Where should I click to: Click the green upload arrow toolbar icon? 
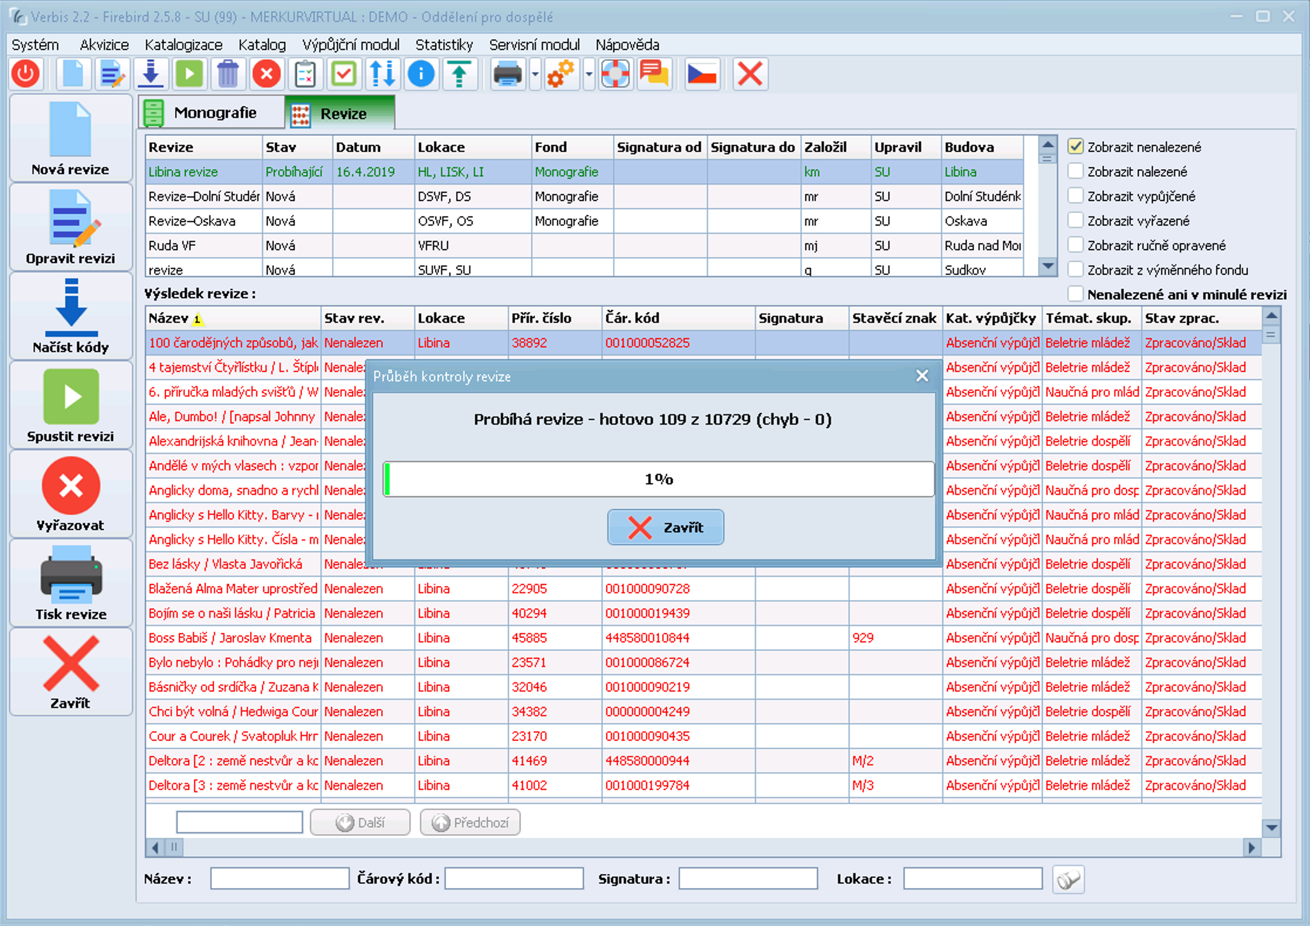[x=460, y=74]
